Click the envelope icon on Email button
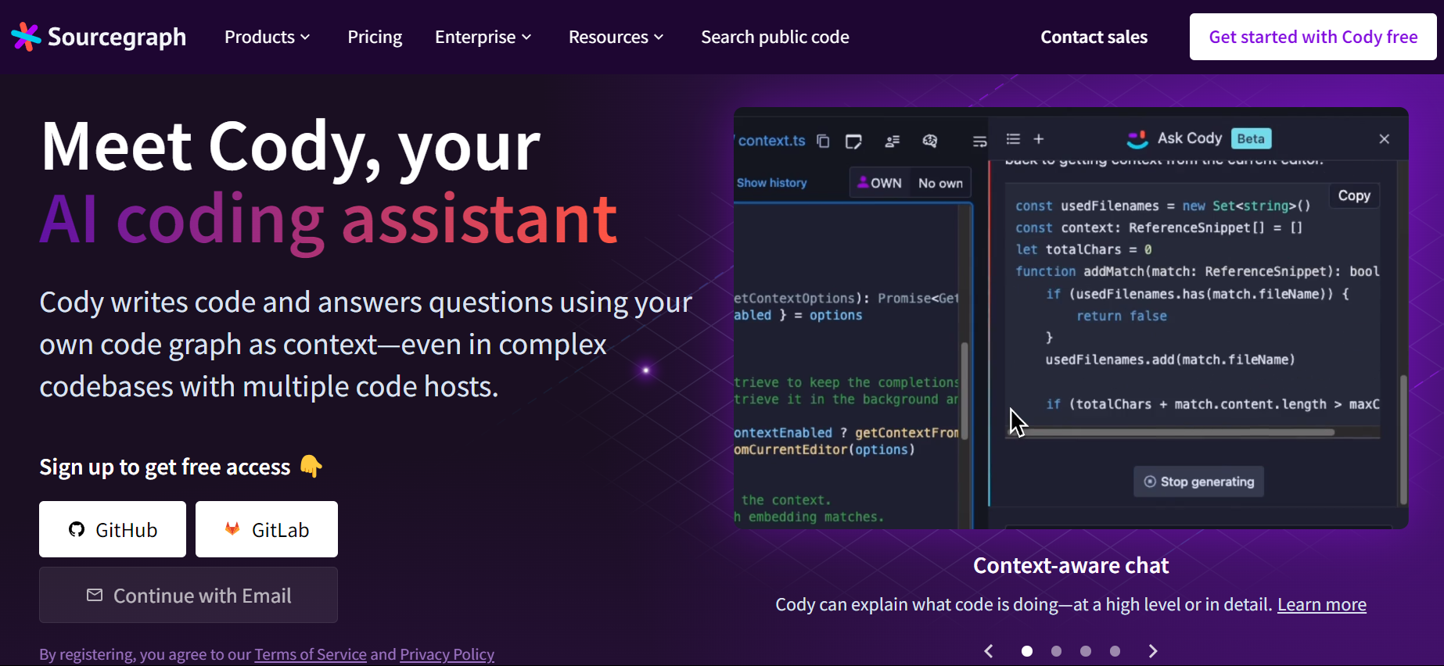 95,595
